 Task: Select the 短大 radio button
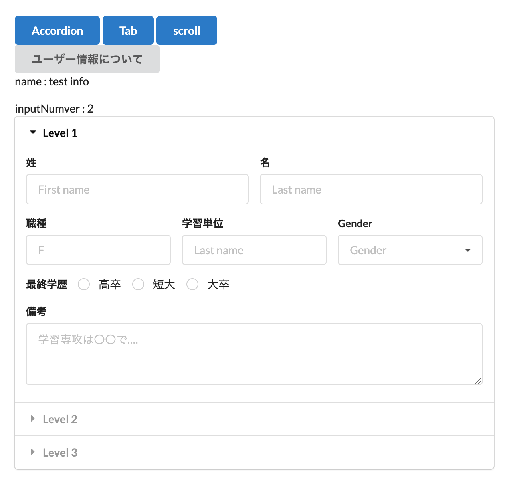[x=138, y=284]
